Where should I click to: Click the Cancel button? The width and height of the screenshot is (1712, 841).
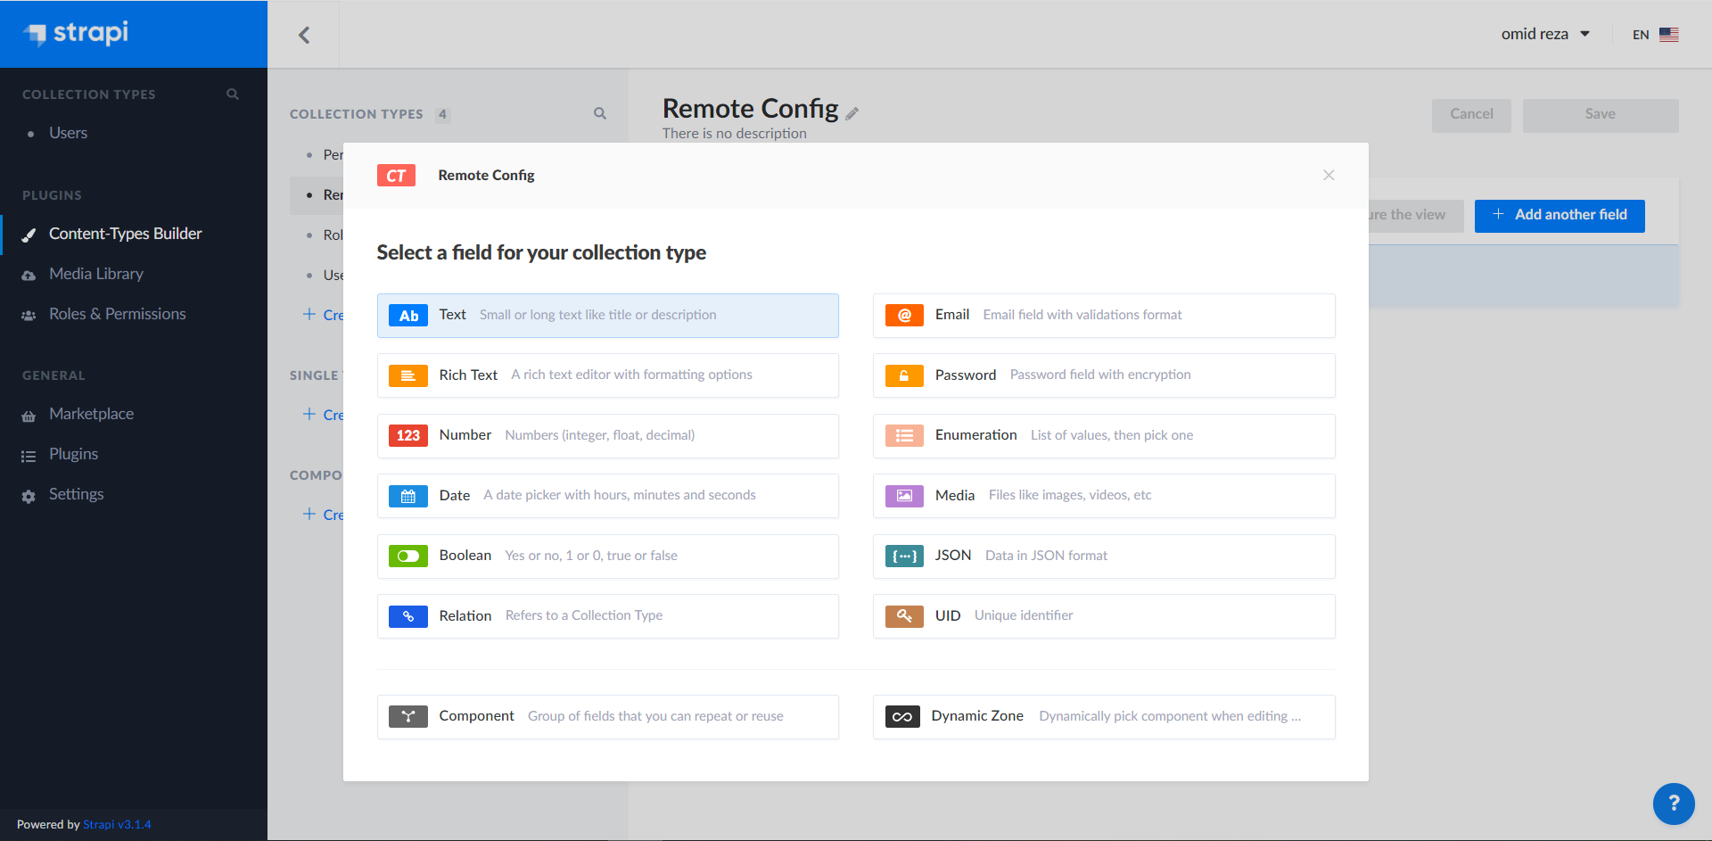pos(1471,115)
